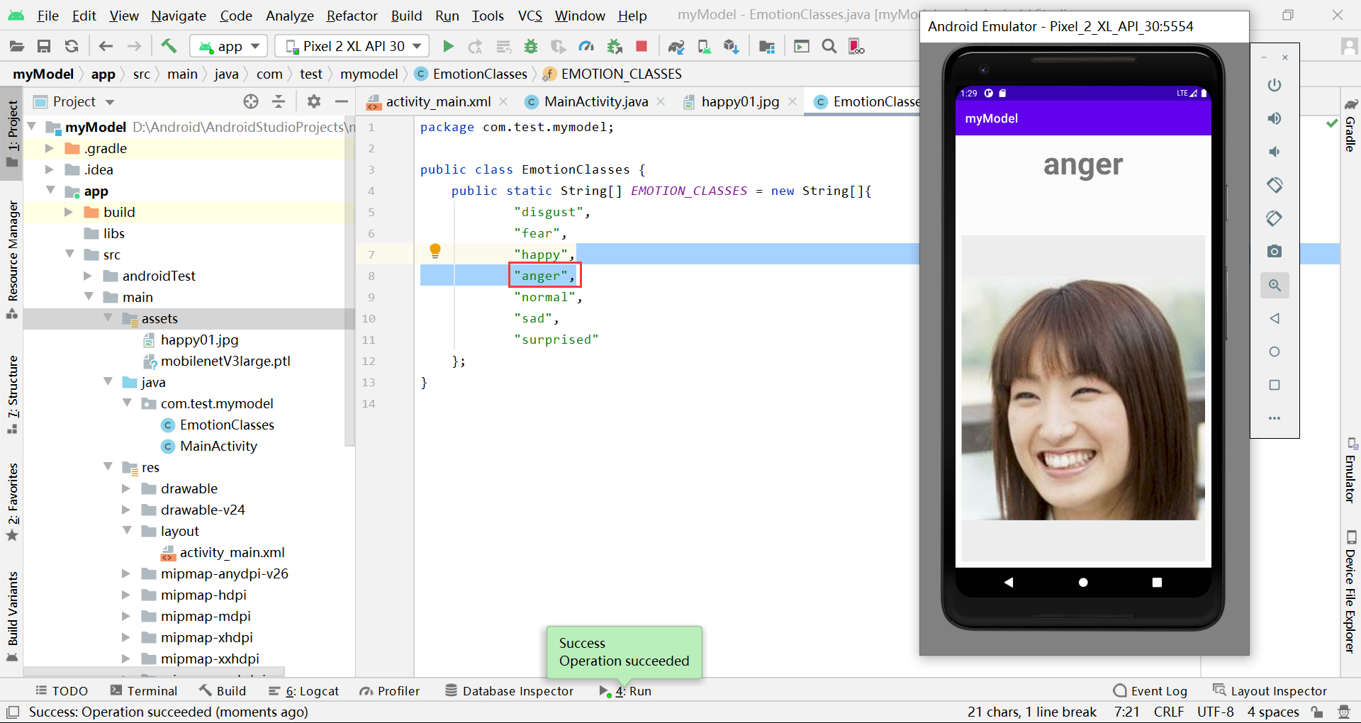Click the Debug app bug icon

coord(530,47)
